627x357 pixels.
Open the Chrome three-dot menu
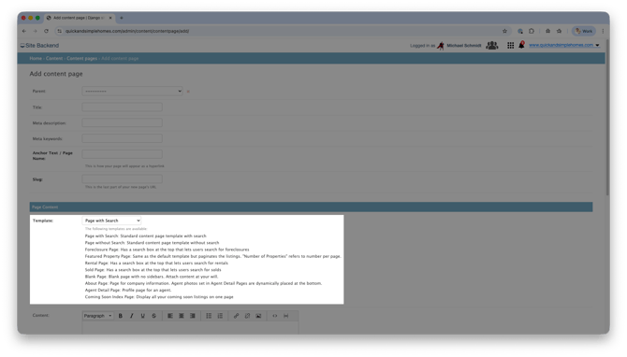(603, 31)
